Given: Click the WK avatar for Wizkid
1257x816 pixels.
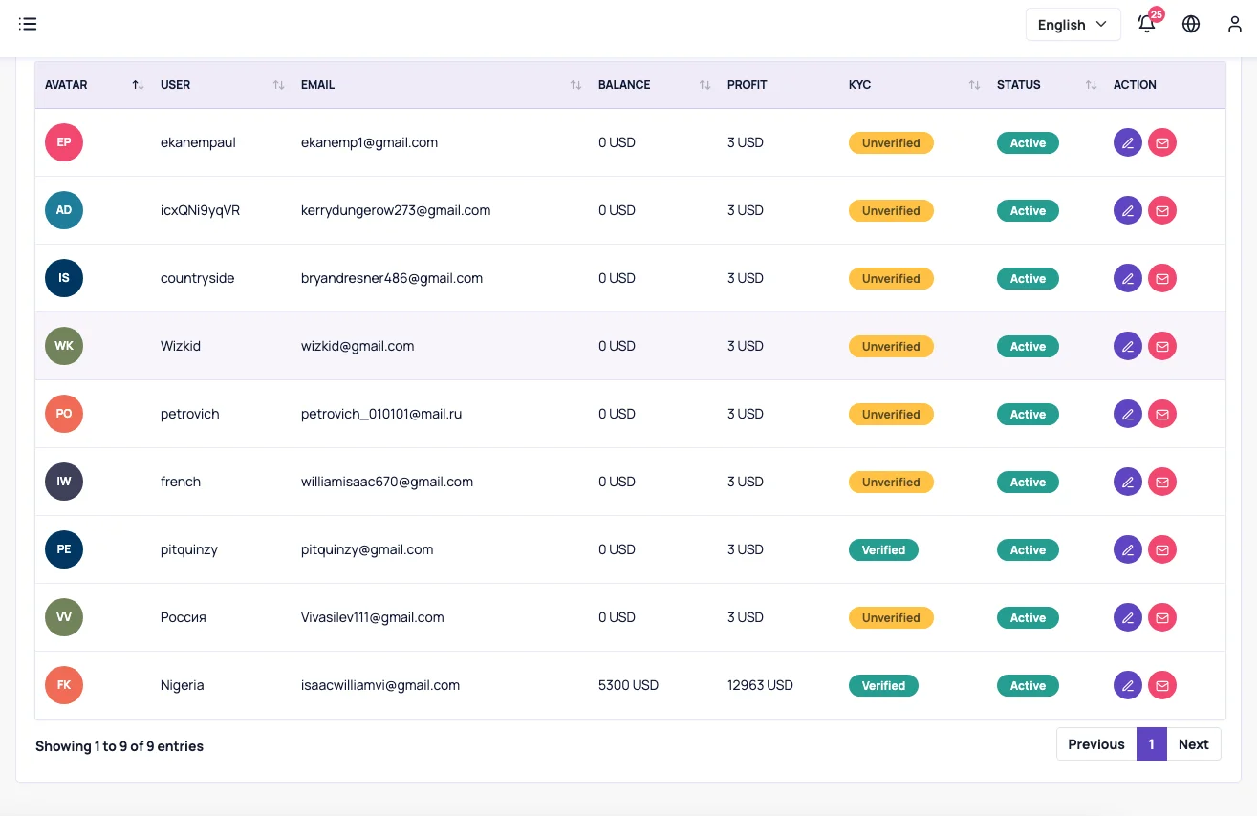Looking at the screenshot, I should click(64, 346).
